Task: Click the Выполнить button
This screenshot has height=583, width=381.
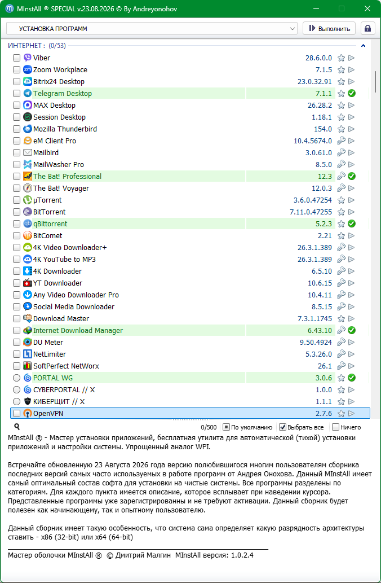Action: click(329, 28)
